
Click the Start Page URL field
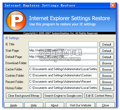pos(63,50)
